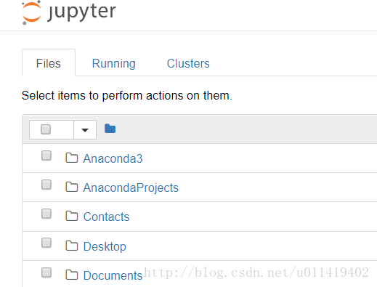Open the Desktop folder link

tap(105, 246)
